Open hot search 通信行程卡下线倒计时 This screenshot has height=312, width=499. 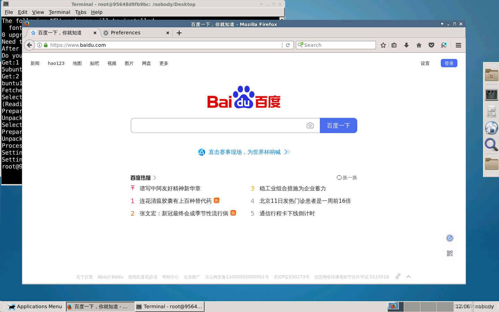click(x=287, y=214)
